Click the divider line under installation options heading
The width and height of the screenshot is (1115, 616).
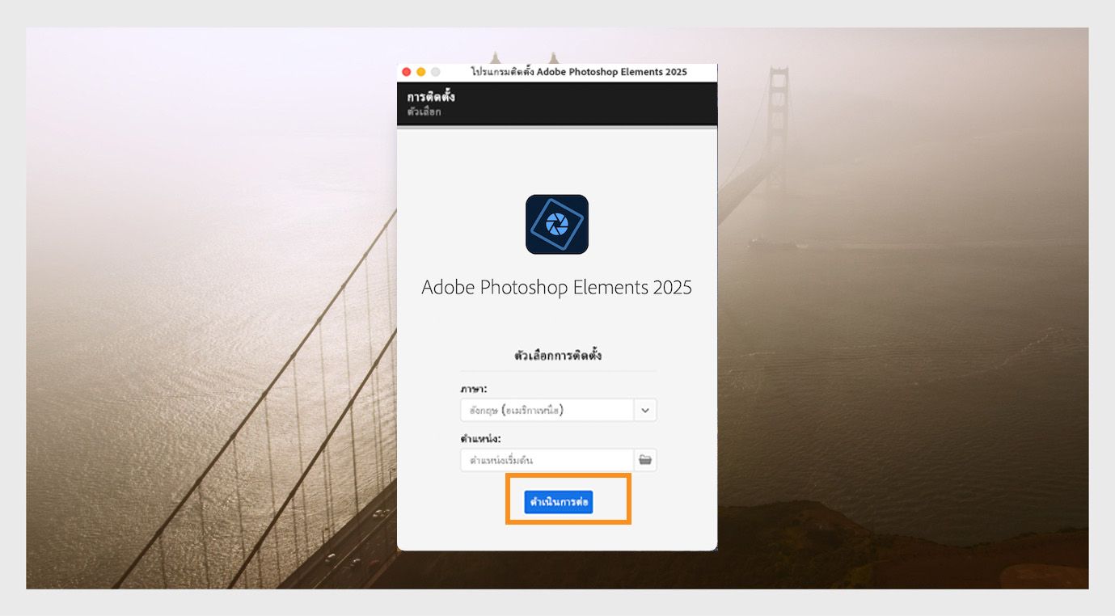click(558, 372)
